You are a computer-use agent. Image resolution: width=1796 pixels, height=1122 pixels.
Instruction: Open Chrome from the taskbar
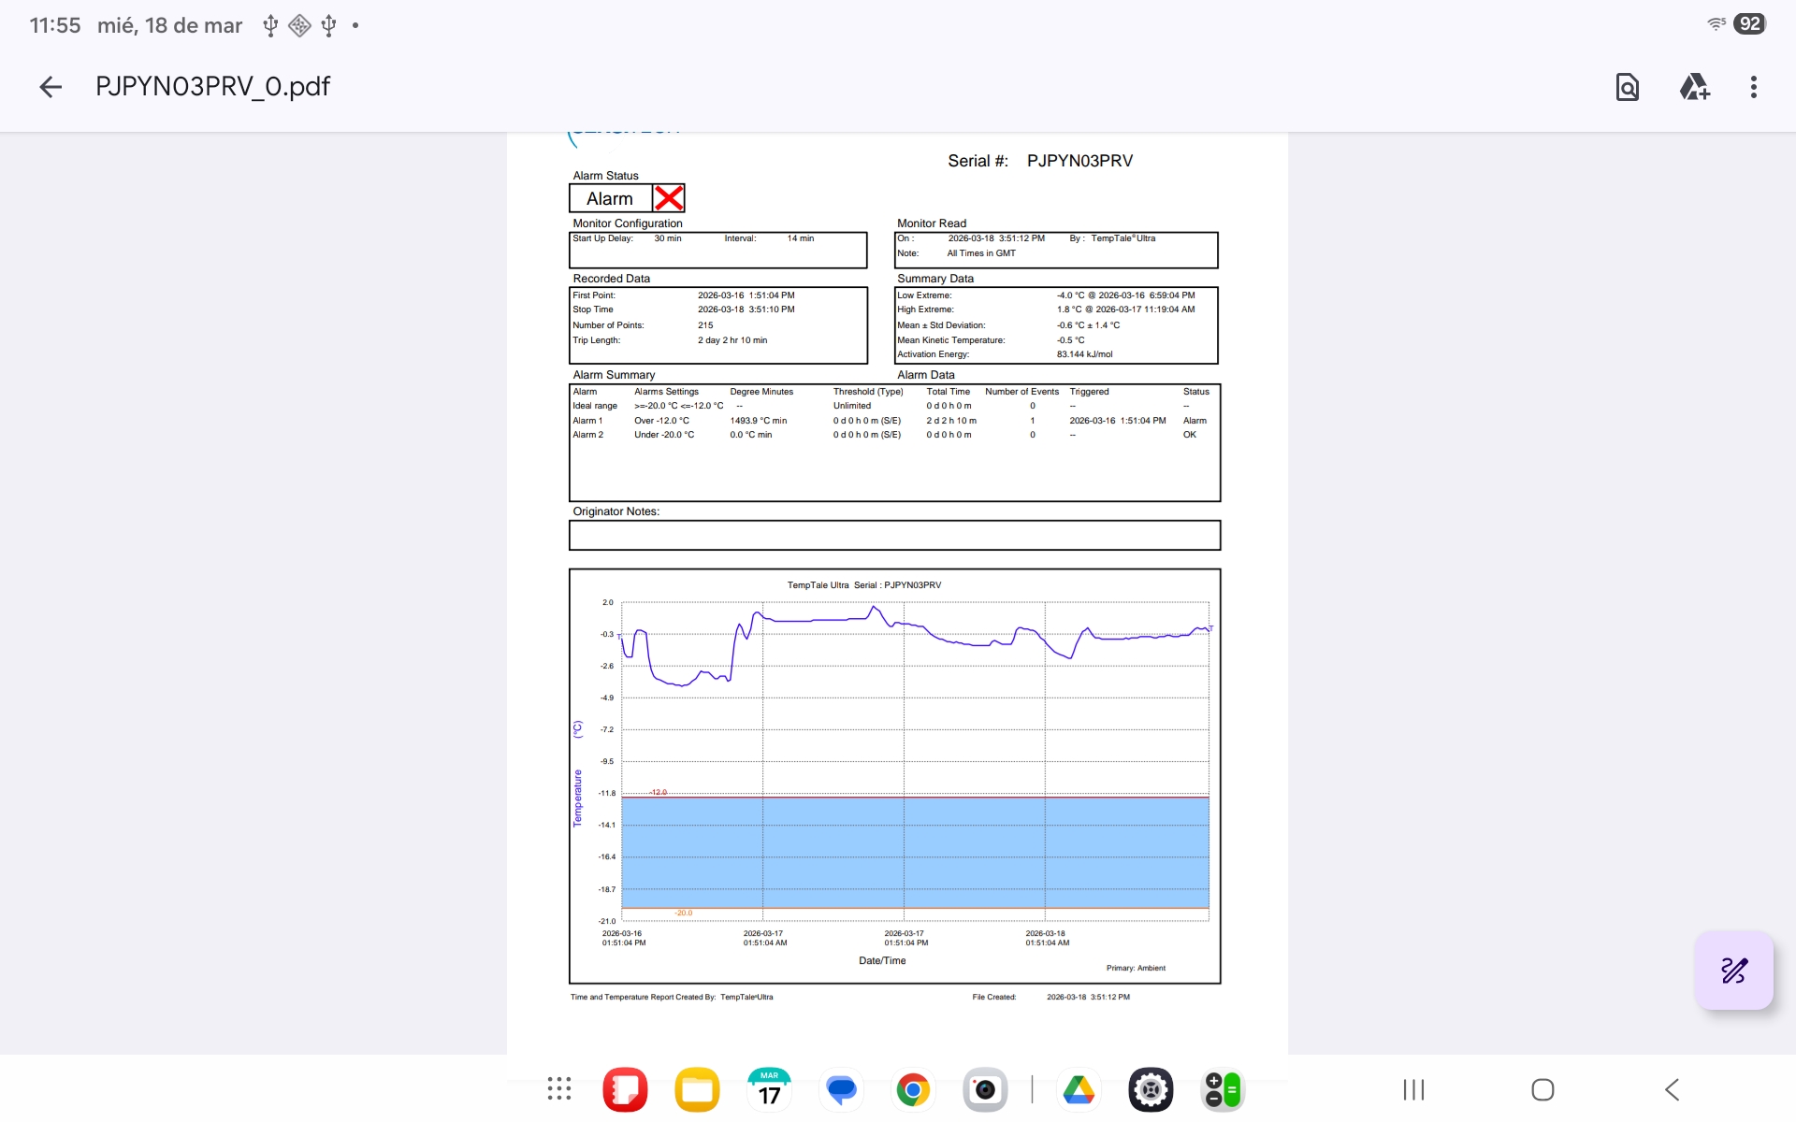(913, 1089)
